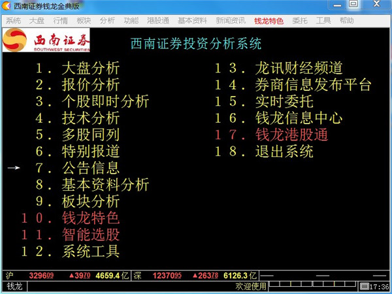392x294 pixels.
Task: Open the 新闻资讯 menu
Action: pos(231,20)
